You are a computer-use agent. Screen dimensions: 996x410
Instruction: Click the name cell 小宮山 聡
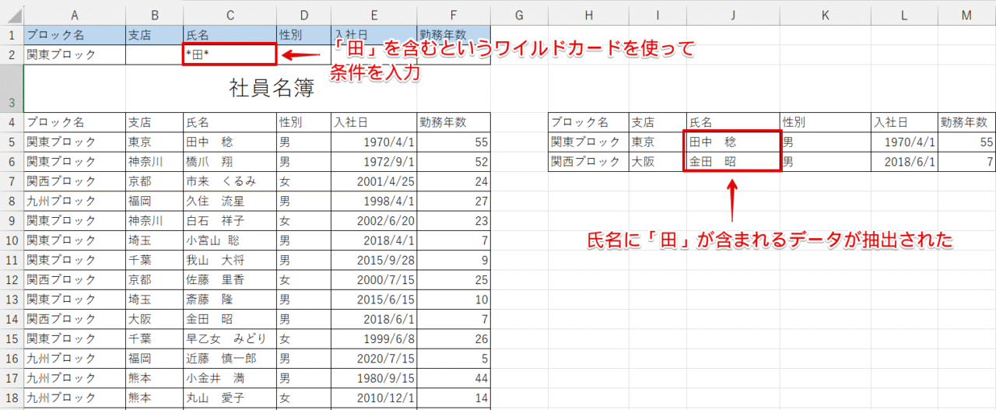[230, 240]
